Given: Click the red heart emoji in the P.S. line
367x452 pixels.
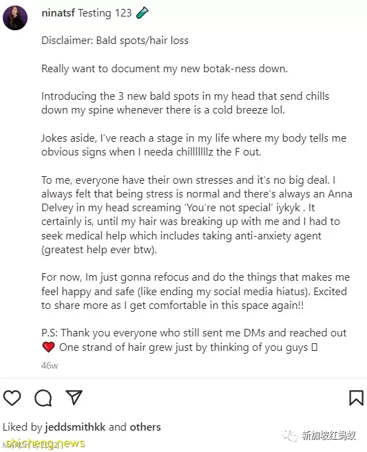Looking at the screenshot, I should (48, 347).
